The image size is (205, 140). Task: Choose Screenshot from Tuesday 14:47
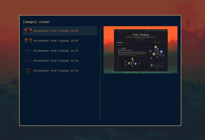pos(60,51)
